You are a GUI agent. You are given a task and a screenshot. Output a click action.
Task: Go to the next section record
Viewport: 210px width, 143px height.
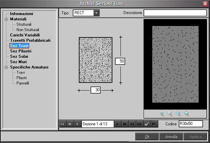(x=117, y=124)
